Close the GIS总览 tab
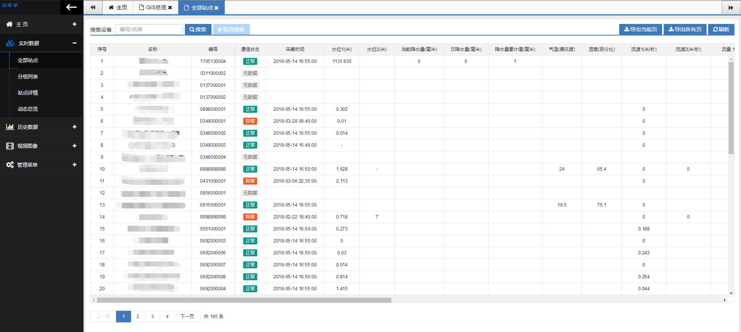 [170, 7]
